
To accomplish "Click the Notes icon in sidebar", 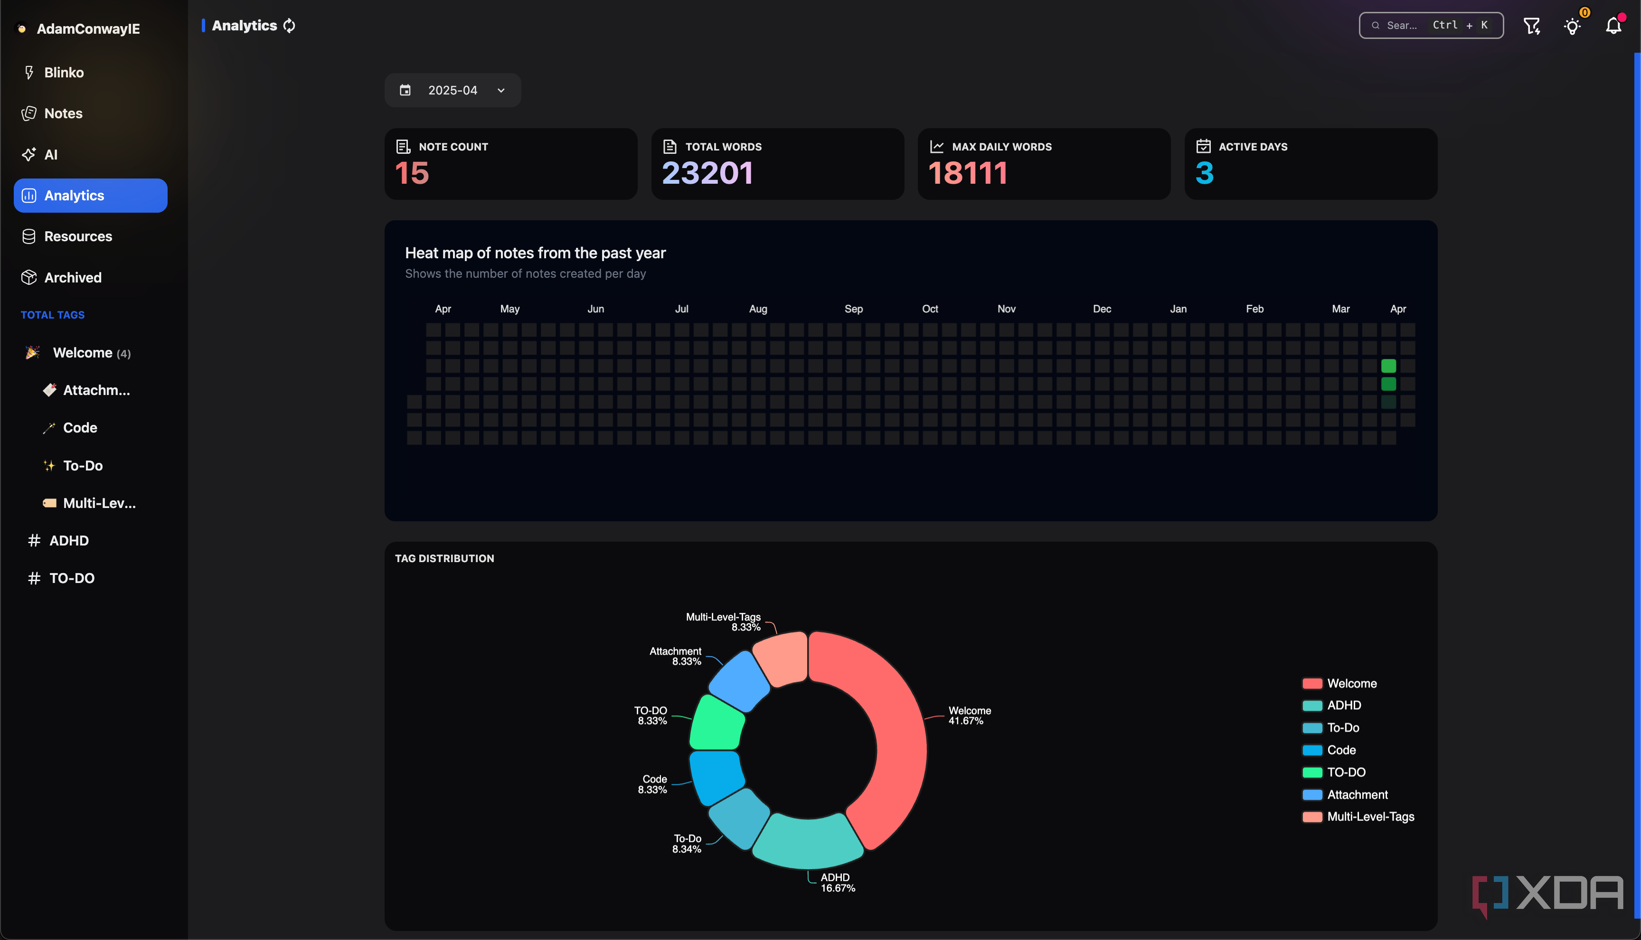I will (29, 113).
